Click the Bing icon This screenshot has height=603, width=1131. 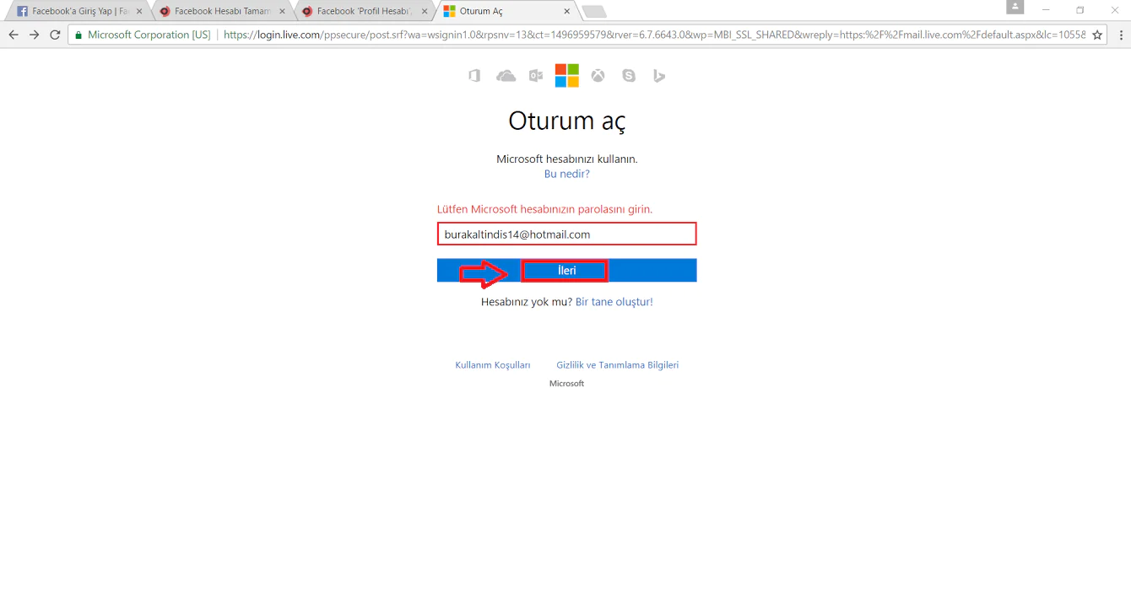click(x=659, y=75)
